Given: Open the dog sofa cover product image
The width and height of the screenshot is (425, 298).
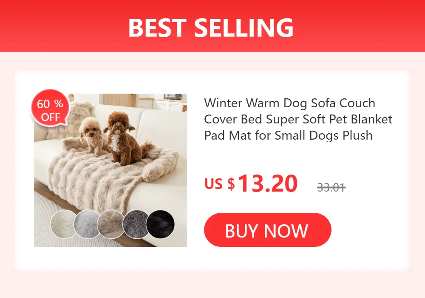Looking at the screenshot, I should [x=110, y=170].
